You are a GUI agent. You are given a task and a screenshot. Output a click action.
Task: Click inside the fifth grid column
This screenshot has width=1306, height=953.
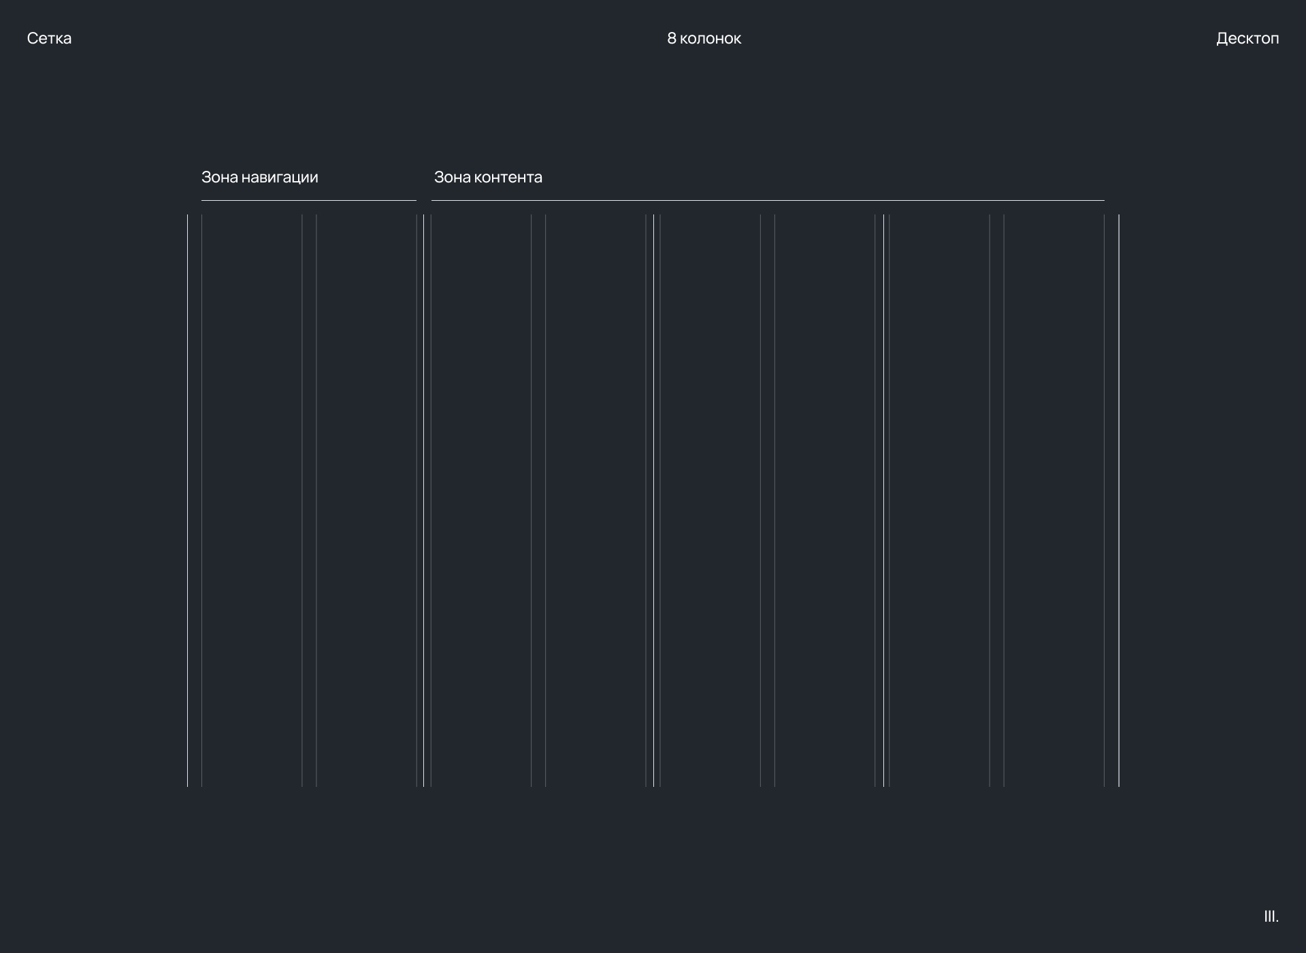pyautogui.click(x=710, y=500)
